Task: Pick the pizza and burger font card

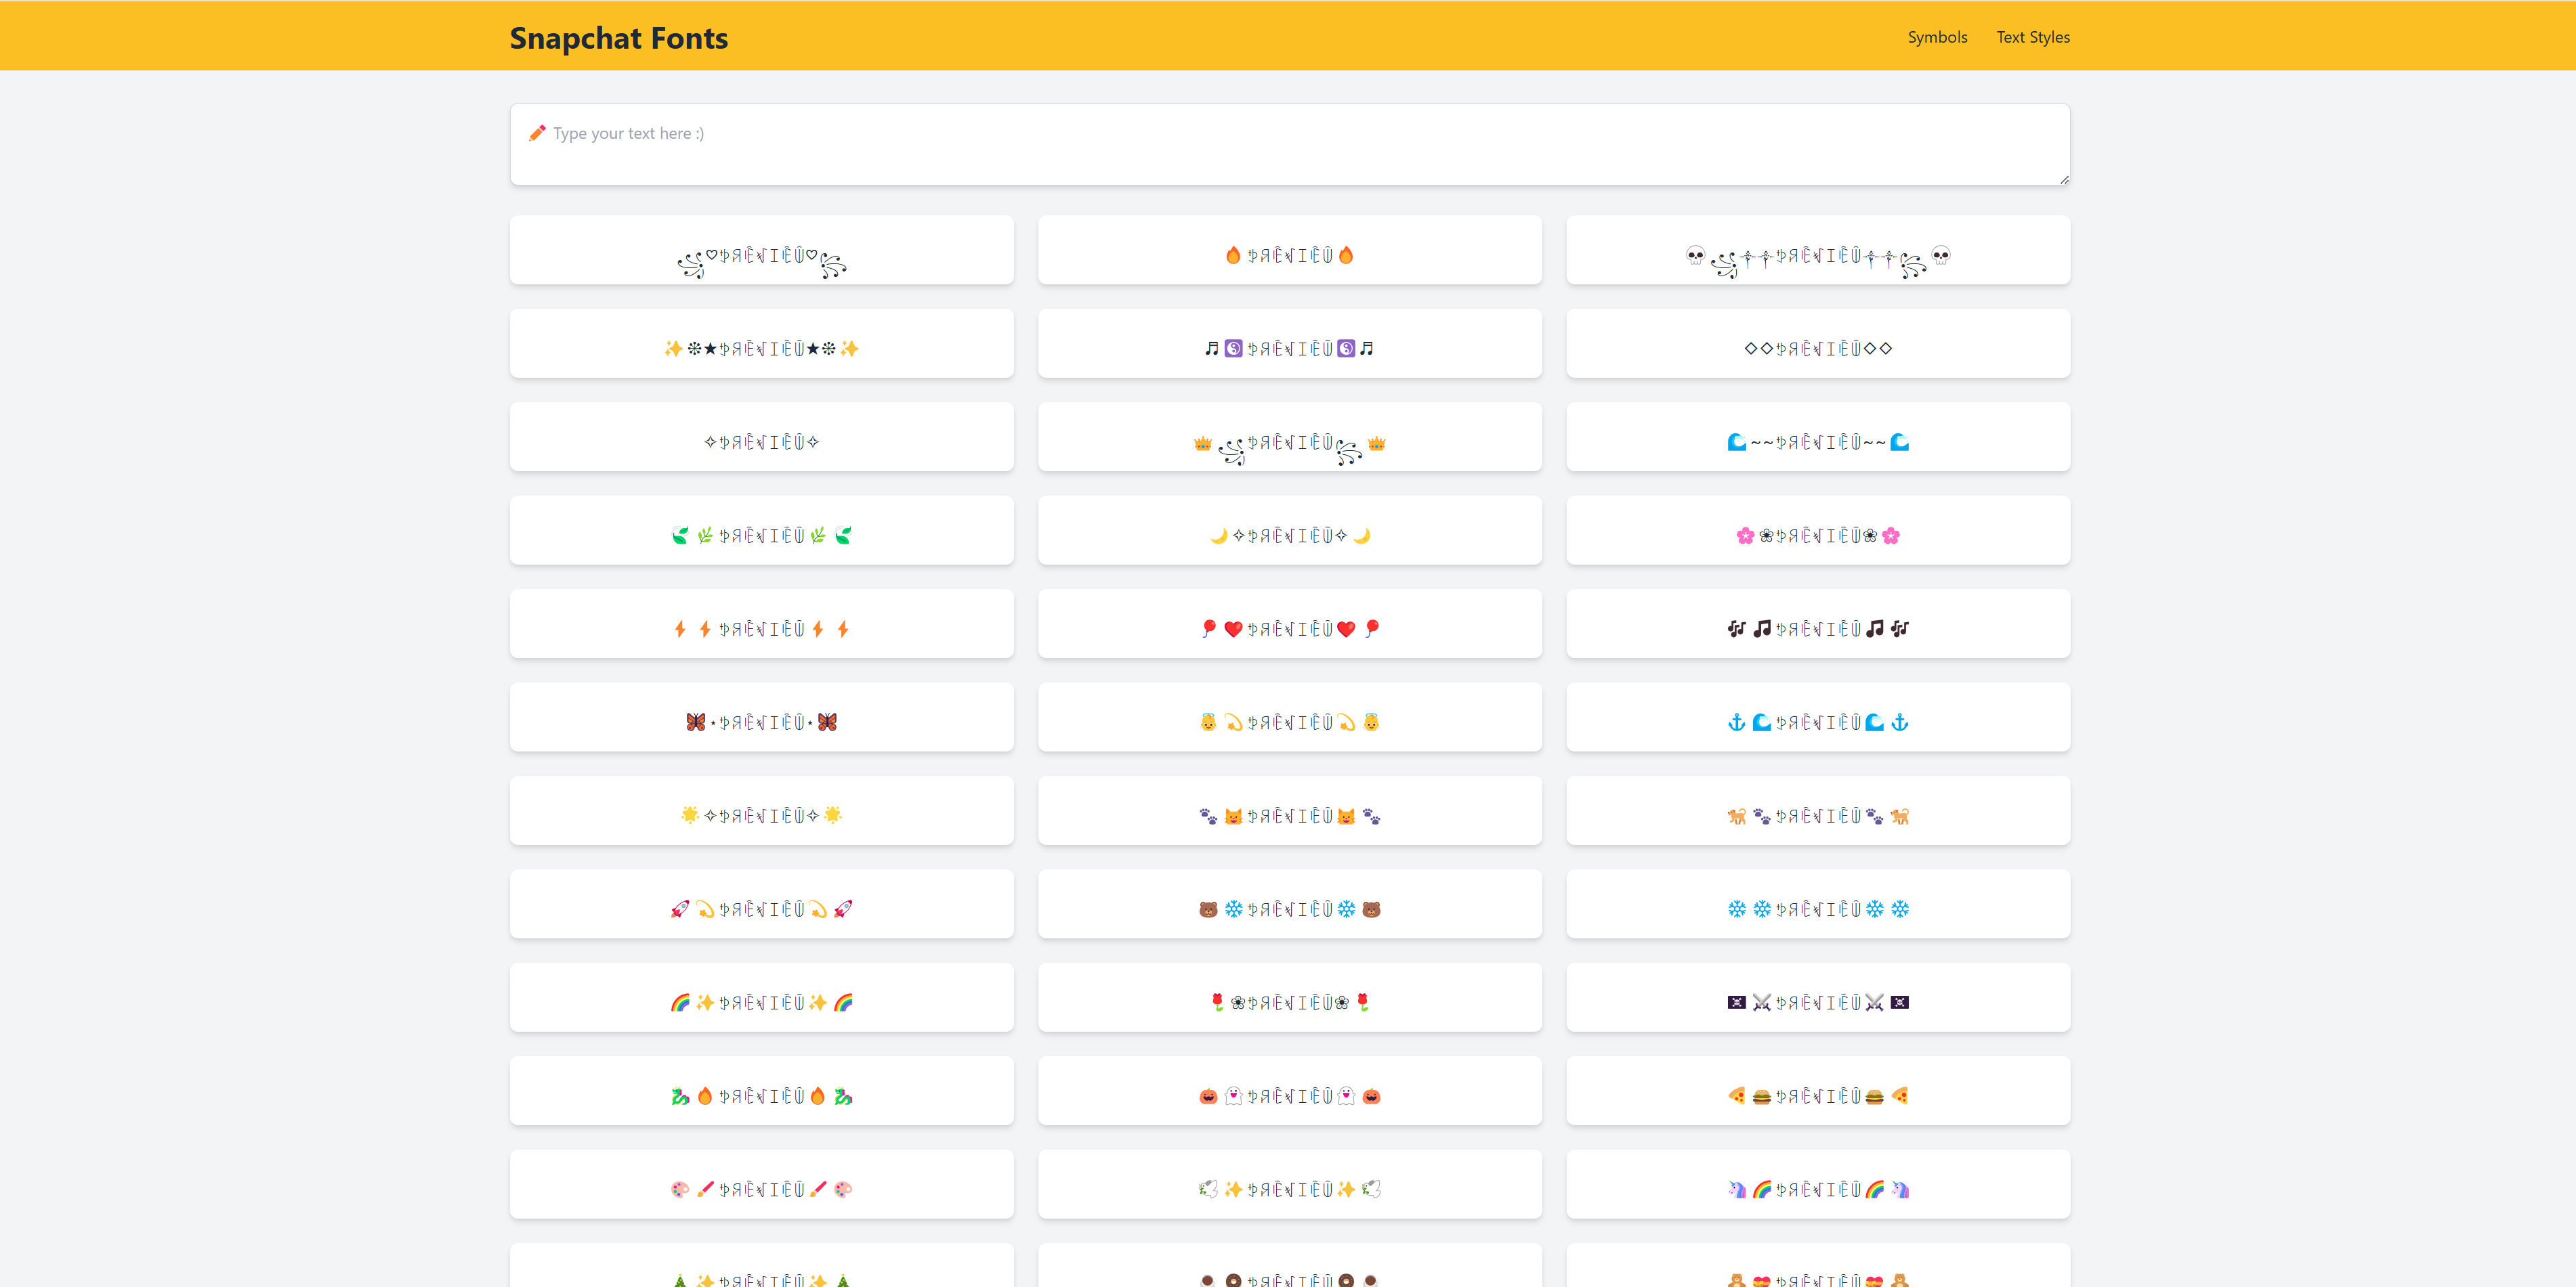Action: (x=1818, y=1090)
